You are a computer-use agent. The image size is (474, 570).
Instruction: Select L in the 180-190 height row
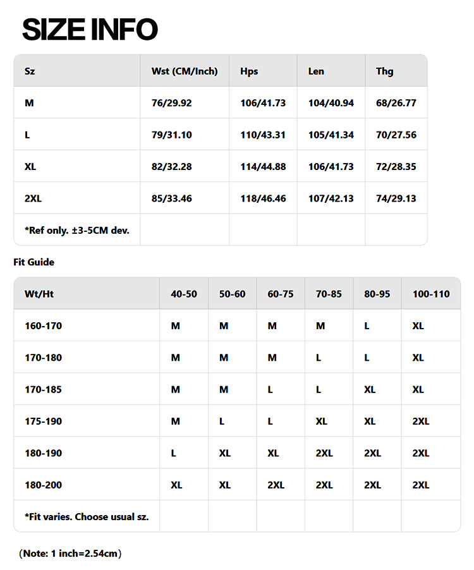pyautogui.click(x=174, y=453)
